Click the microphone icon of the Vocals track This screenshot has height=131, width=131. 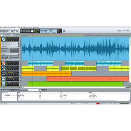click(x=4, y=39)
